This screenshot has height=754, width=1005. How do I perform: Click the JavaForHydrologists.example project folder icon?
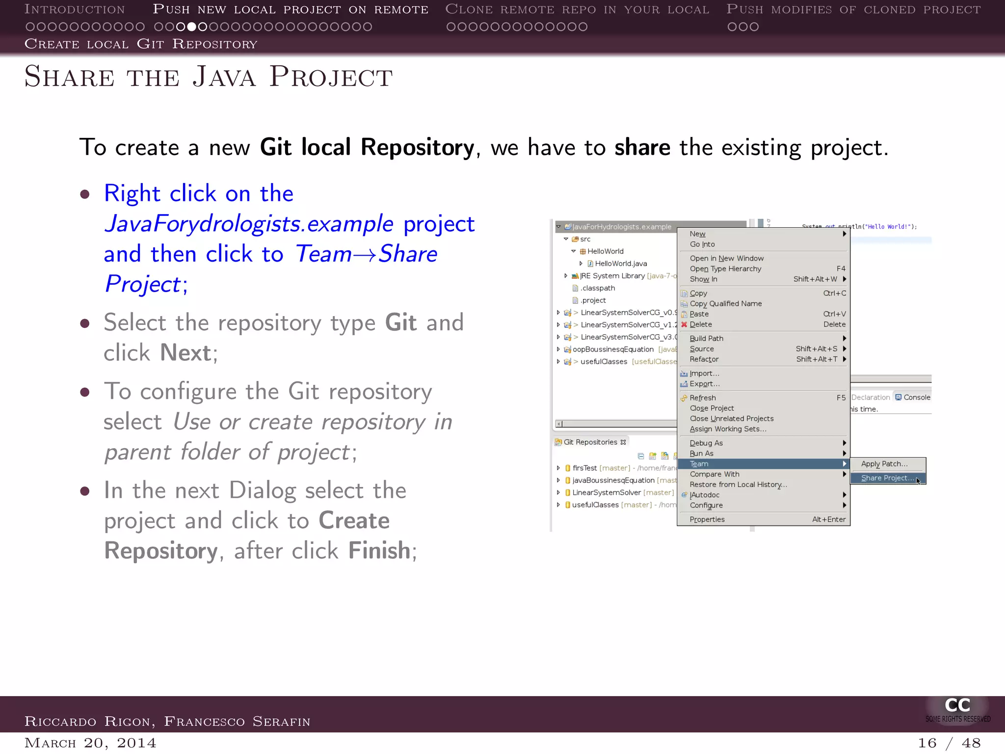[568, 227]
